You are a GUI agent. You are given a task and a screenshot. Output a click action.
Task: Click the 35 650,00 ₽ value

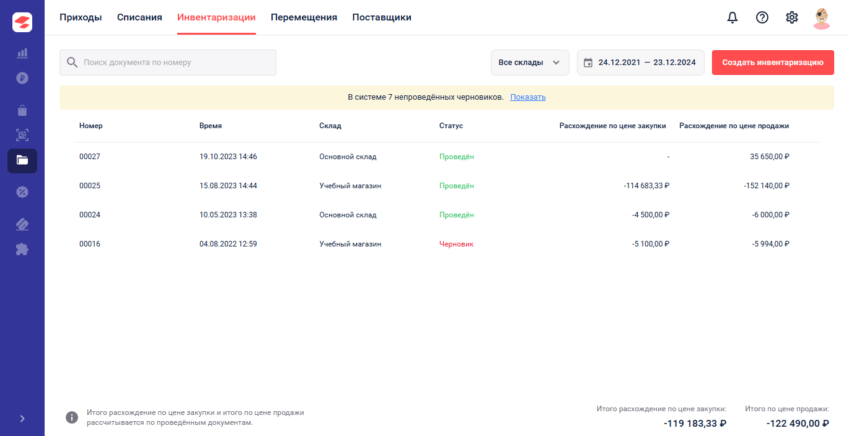pos(770,157)
